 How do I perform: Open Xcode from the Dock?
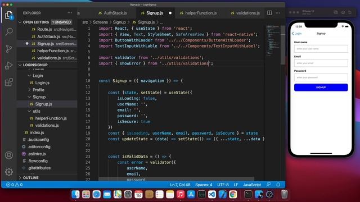coord(223,195)
